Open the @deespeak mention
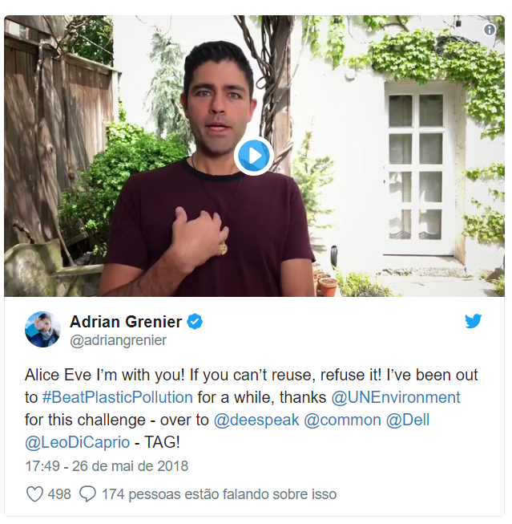Screen dimensions: 512x524 point(256,420)
